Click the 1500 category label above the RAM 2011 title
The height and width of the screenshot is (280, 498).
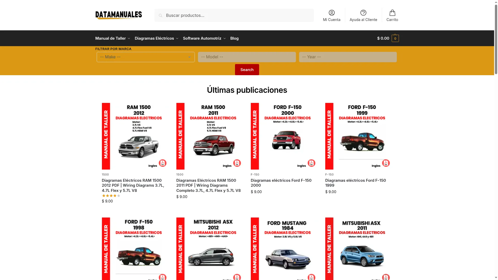(180, 174)
